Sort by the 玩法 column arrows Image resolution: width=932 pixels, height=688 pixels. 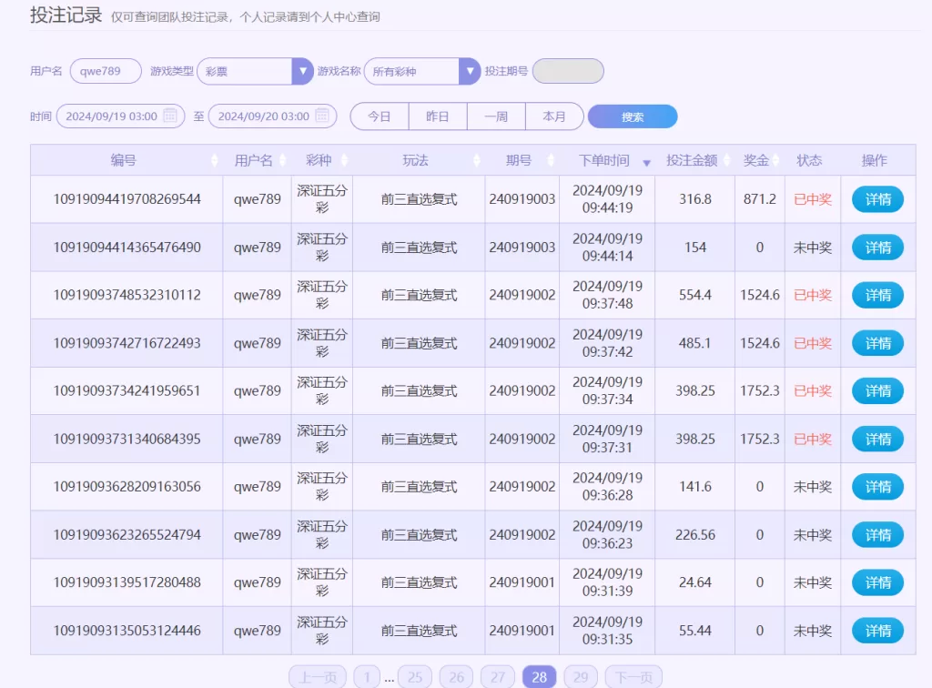pos(477,160)
